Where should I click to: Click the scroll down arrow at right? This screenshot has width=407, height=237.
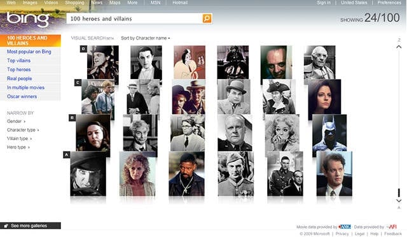pyautogui.click(x=399, y=201)
